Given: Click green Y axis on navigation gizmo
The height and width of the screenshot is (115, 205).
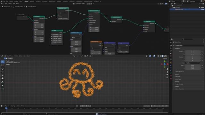Looking at the screenshot, I should click(x=165, y=61).
